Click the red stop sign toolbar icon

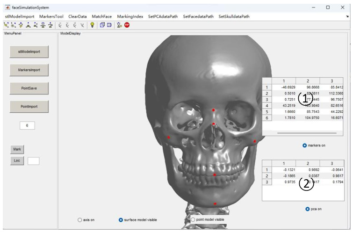[x=127, y=25]
